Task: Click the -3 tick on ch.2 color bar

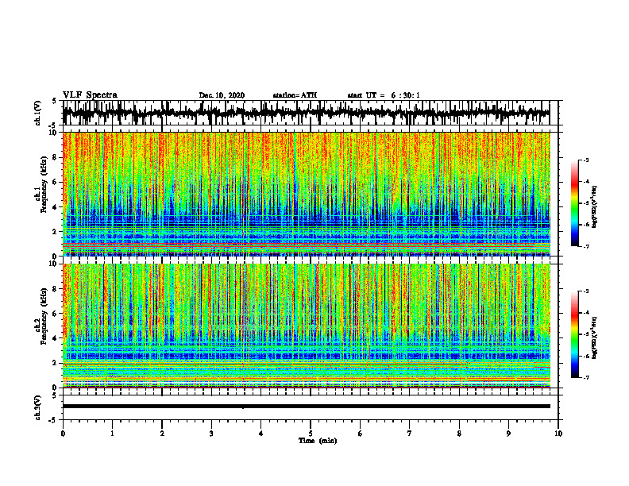Action: click(x=585, y=291)
